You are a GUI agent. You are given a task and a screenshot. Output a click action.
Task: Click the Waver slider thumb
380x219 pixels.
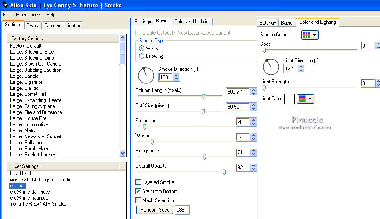point(153,142)
